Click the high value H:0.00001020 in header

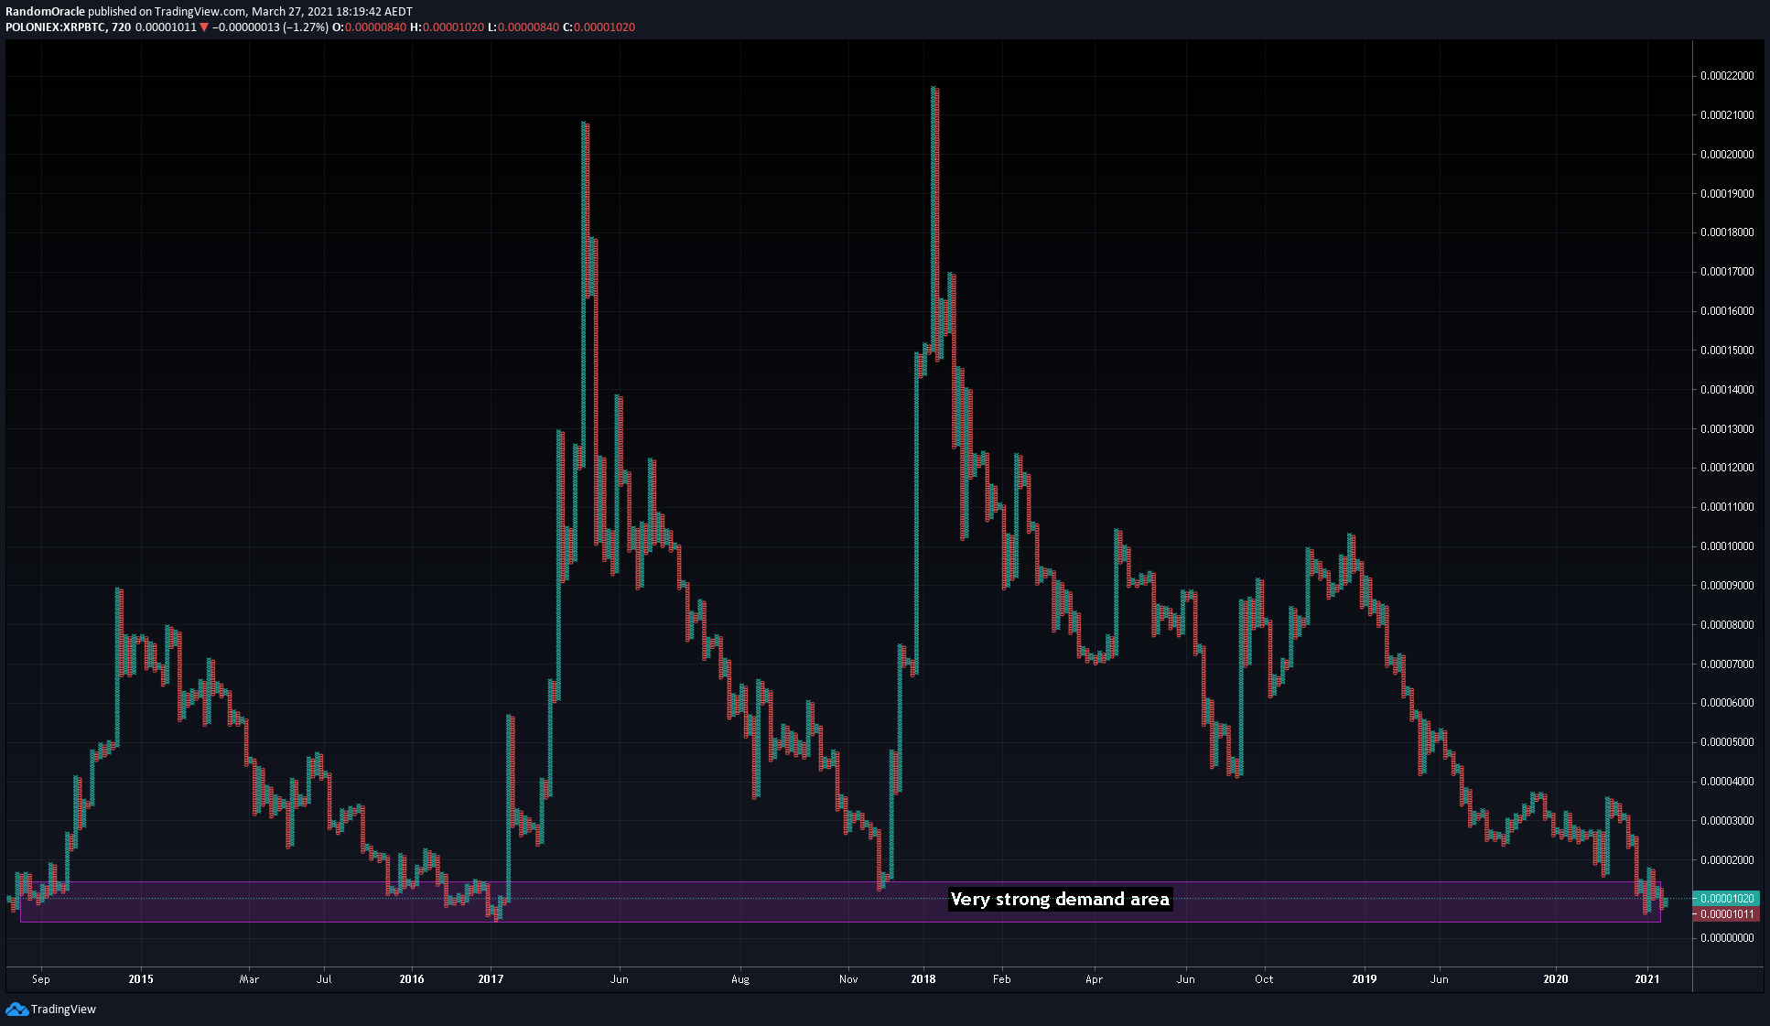(447, 27)
